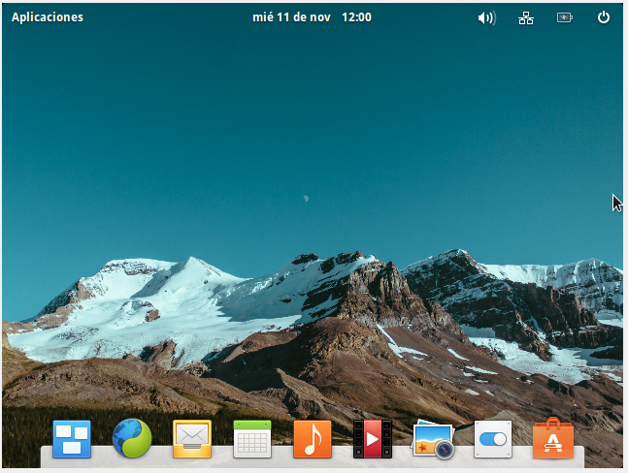Screen dimensions: 628x473
Task: Open the Calendar app in dock
Action: [252, 439]
